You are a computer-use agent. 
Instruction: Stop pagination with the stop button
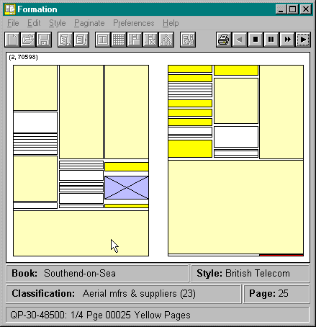256,40
